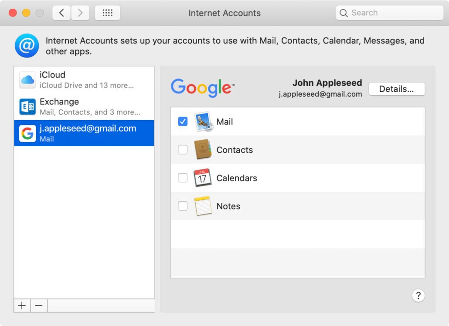Click the Exchange account icon
Screen dimensions: 449x326
pos(27,107)
